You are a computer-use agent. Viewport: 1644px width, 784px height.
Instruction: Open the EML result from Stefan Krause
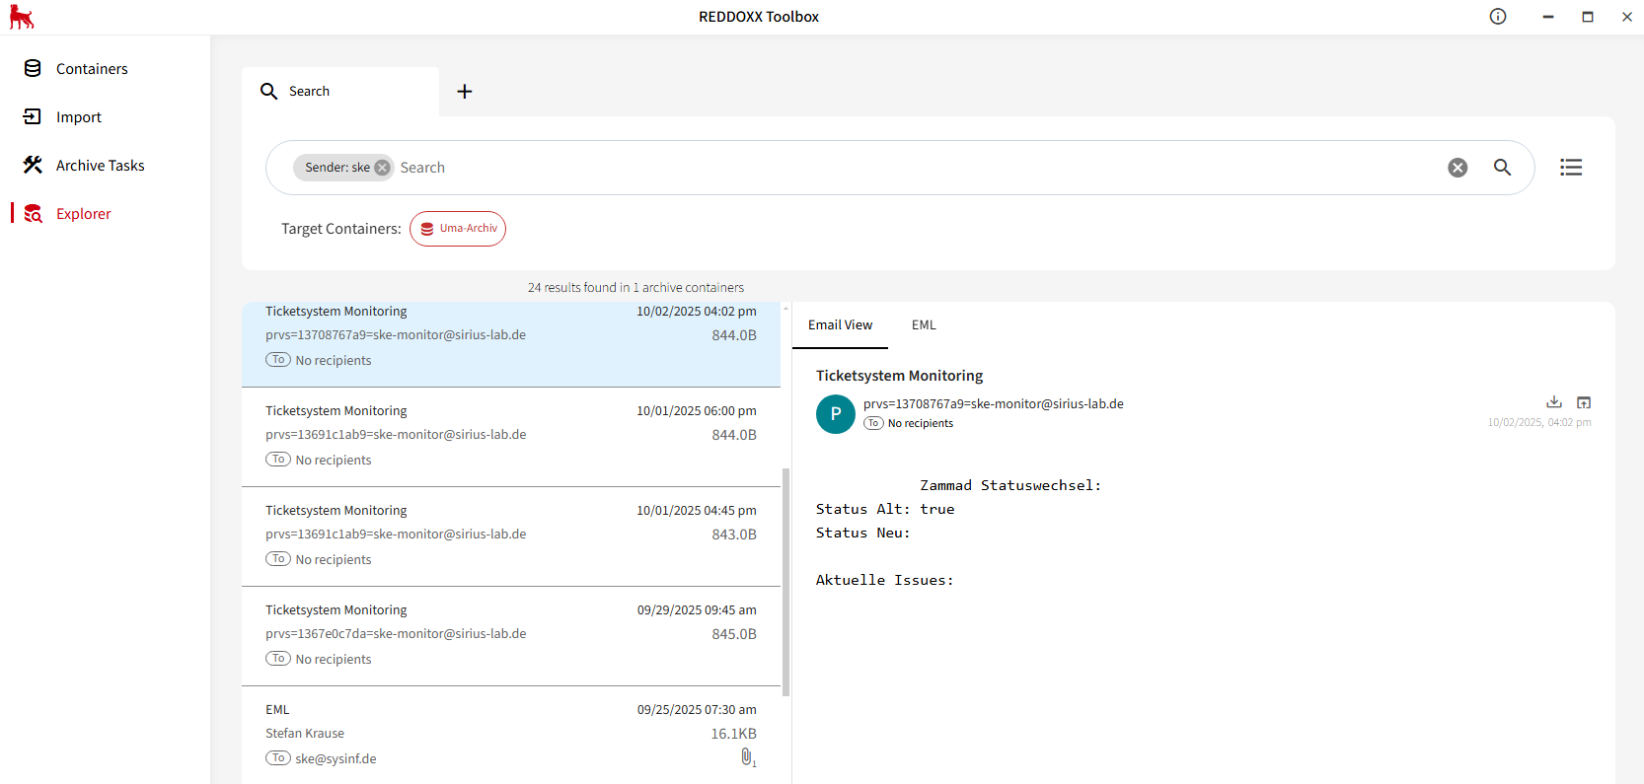click(511, 735)
